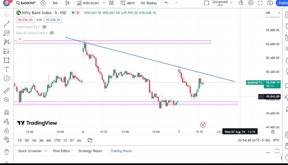Open the Pine Editor tab
Viewport: 288px width, 165px height.
(x=62, y=151)
